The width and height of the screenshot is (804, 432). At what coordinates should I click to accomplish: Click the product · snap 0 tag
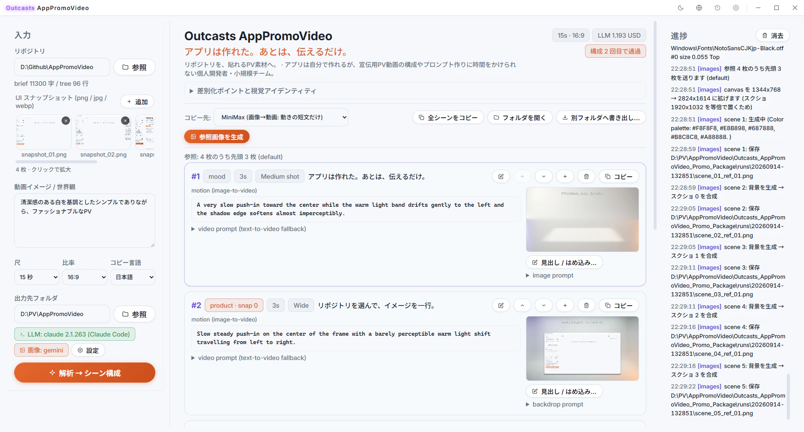click(x=234, y=306)
